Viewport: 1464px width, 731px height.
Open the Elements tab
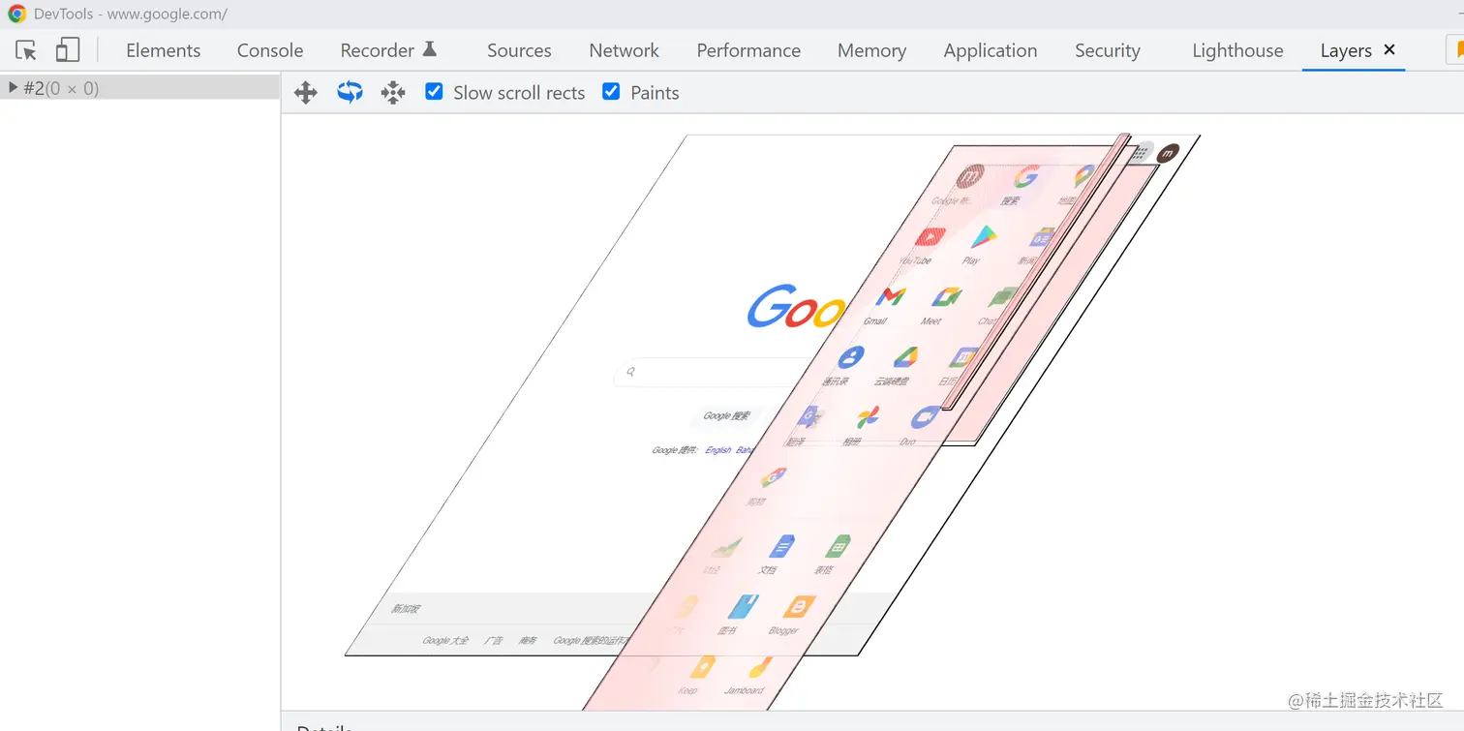(x=164, y=50)
